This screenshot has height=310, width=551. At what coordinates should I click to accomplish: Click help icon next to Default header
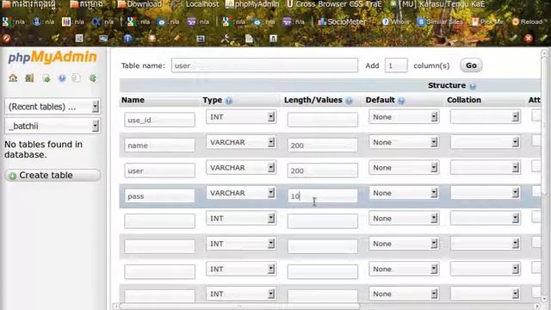(x=401, y=101)
